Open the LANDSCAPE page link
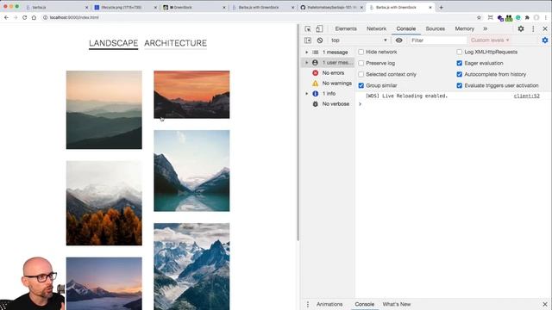Viewport: 552px width, 310px height. point(113,43)
